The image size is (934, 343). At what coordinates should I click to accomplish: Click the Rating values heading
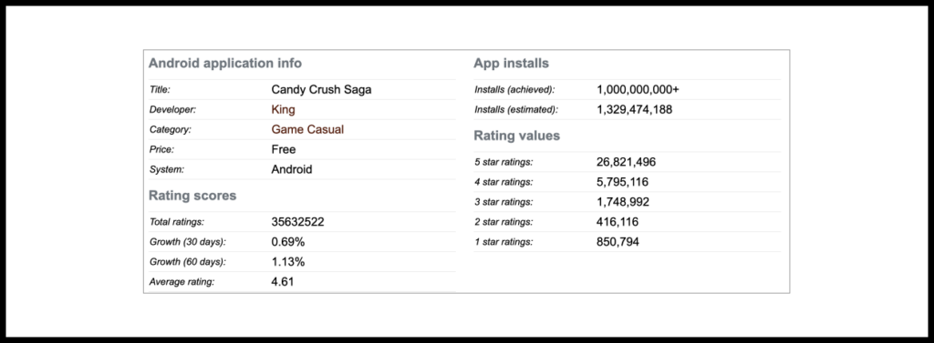tap(516, 136)
